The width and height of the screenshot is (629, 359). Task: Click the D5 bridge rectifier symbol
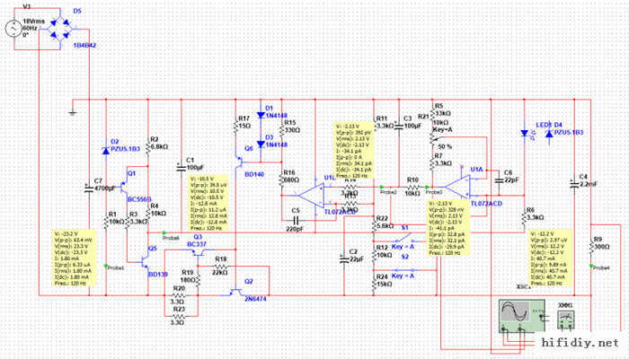[57, 29]
